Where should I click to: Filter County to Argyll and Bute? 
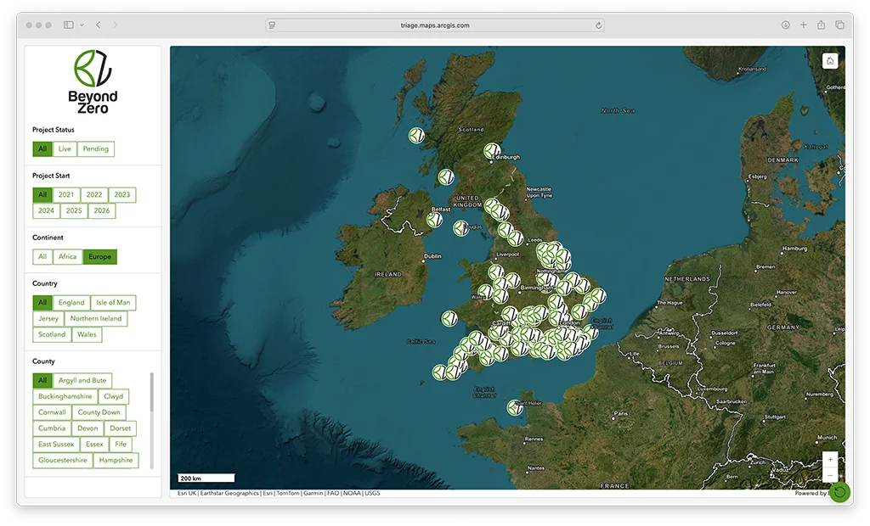(82, 381)
